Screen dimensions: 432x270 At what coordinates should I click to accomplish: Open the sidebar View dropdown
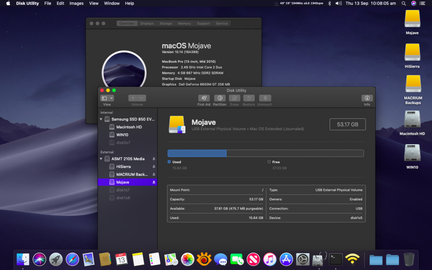click(107, 98)
